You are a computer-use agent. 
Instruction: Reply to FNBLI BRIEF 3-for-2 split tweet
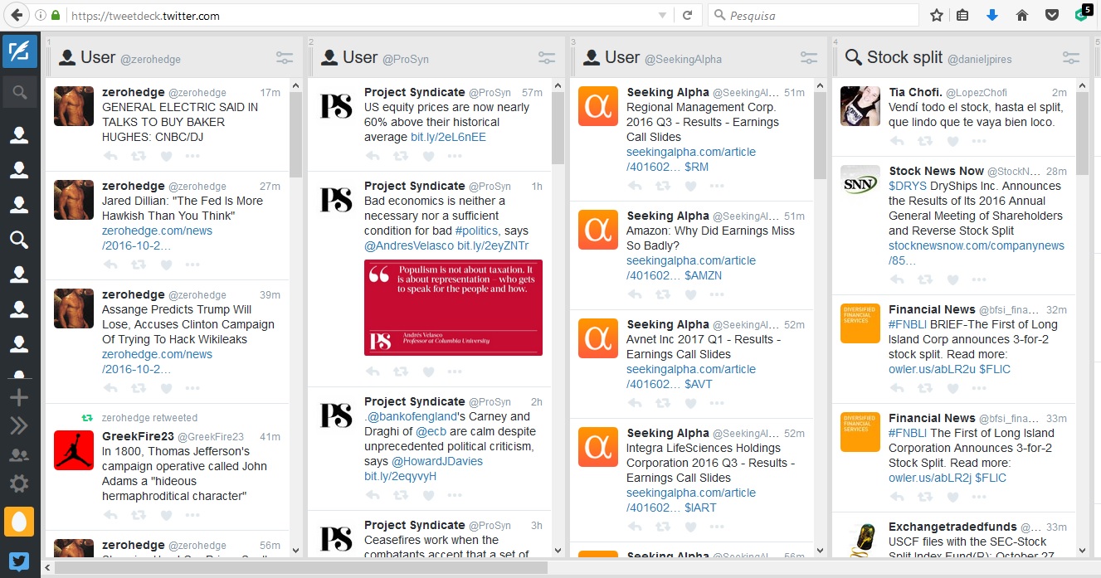[897, 388]
